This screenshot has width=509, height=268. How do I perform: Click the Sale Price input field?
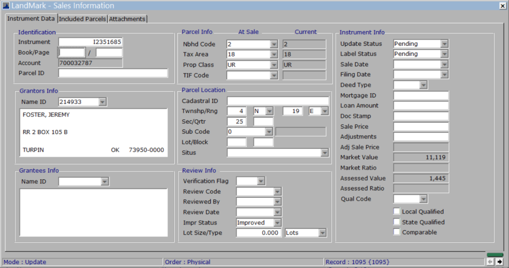420,126
